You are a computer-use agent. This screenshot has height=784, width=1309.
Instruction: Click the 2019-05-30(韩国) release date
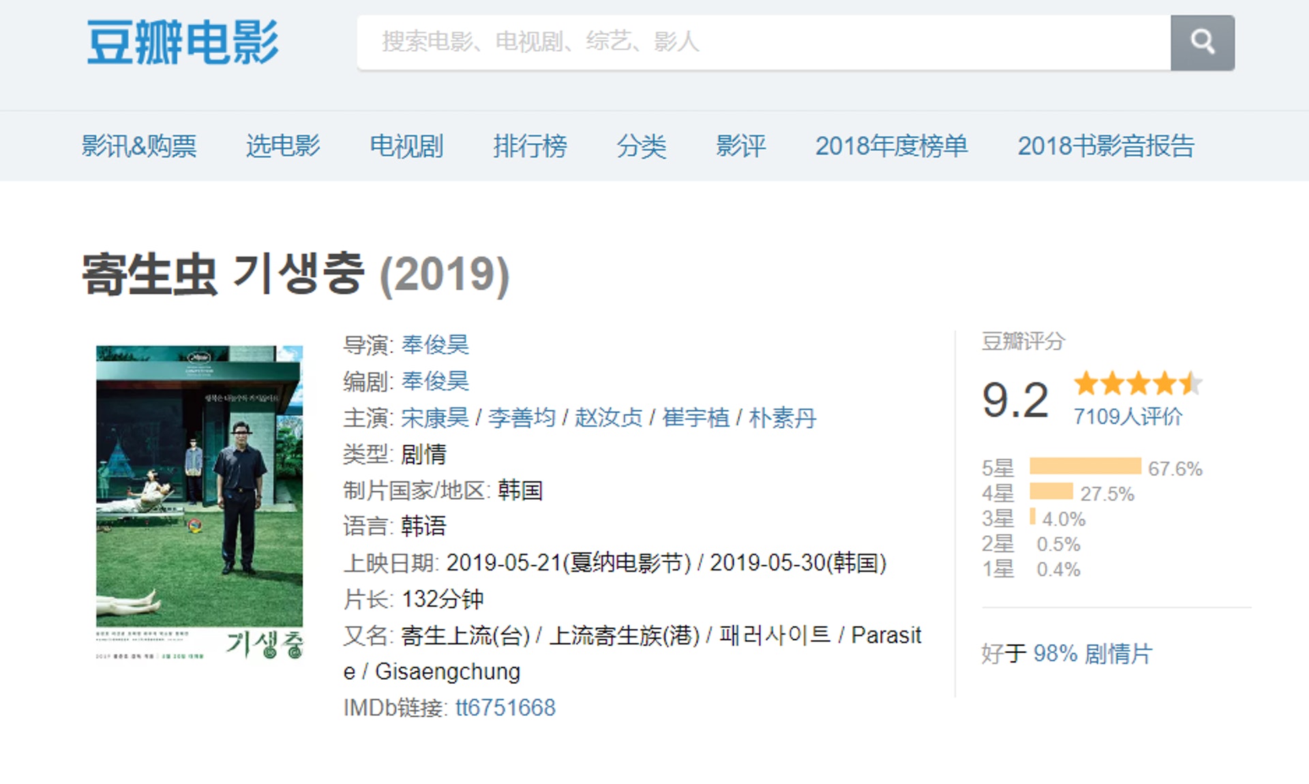[x=798, y=563]
